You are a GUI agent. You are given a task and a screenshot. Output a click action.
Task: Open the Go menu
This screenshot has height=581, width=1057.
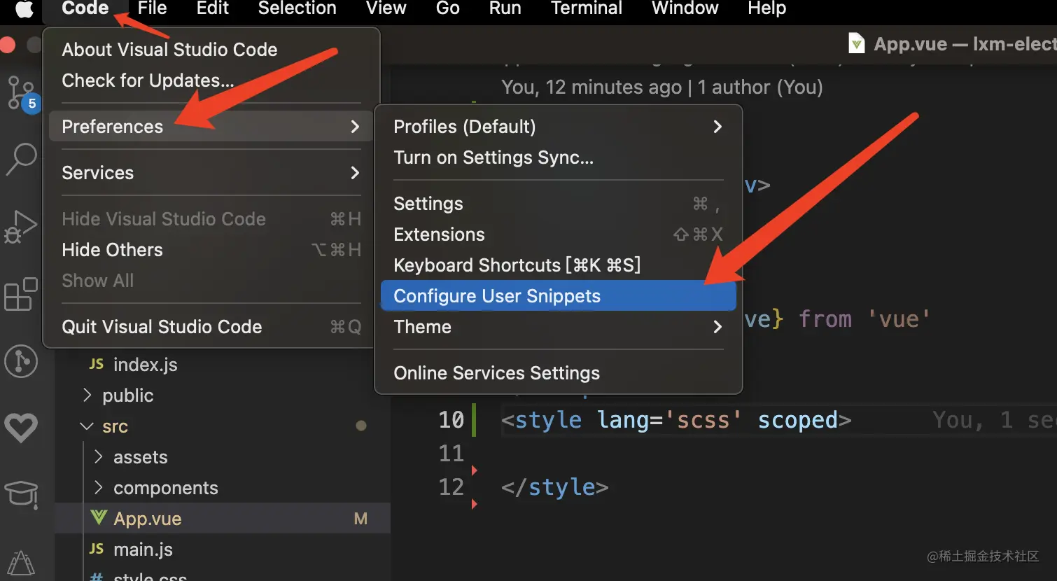[447, 8]
